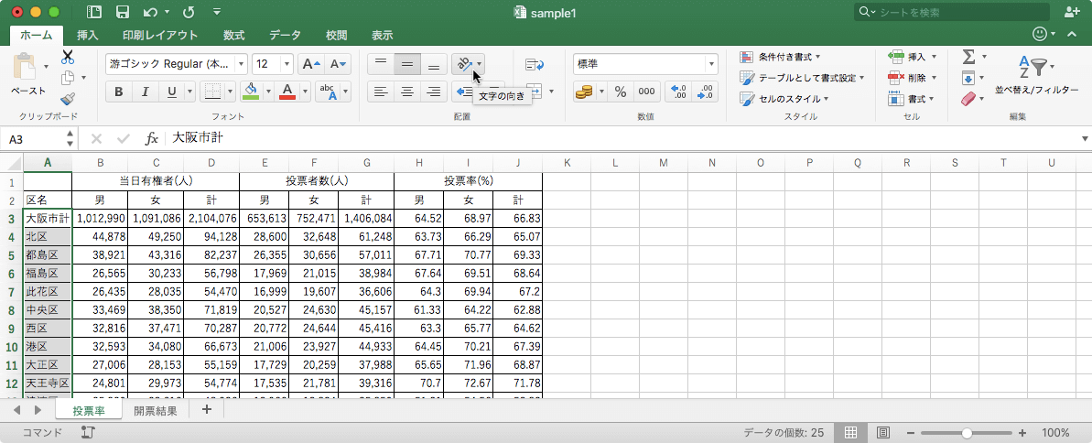Set top vertical alignment
The image size is (1092, 443).
pos(380,64)
